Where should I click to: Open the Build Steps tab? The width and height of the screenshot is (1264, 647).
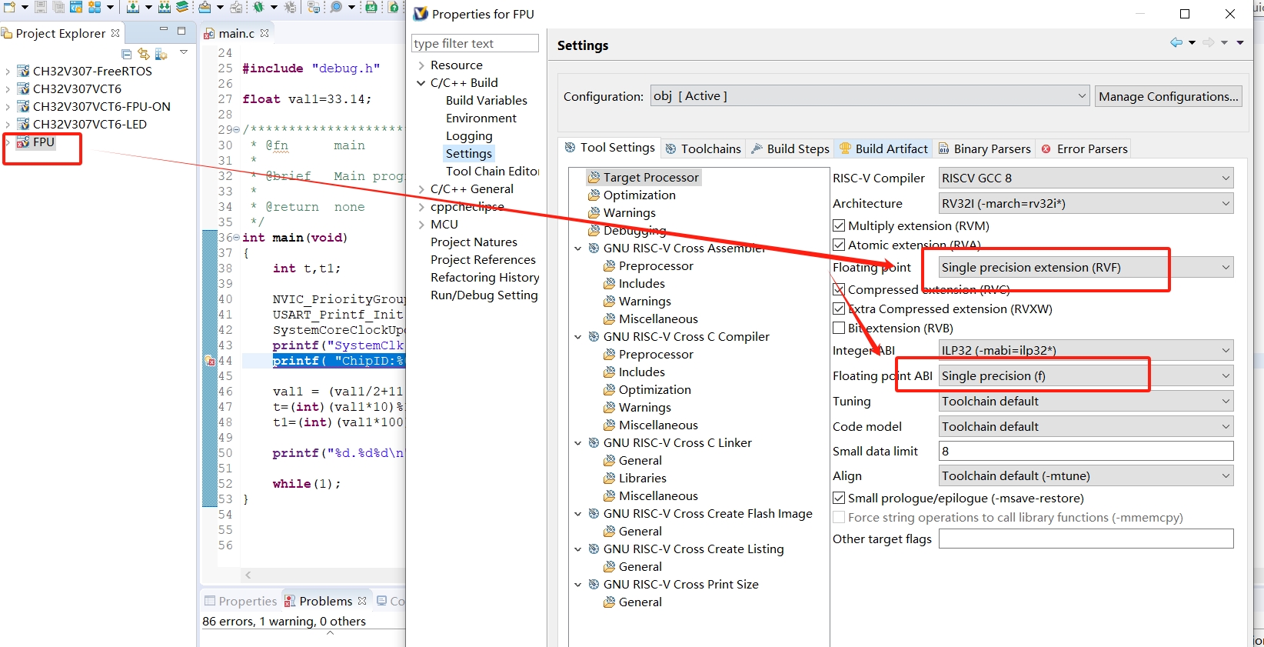point(790,149)
